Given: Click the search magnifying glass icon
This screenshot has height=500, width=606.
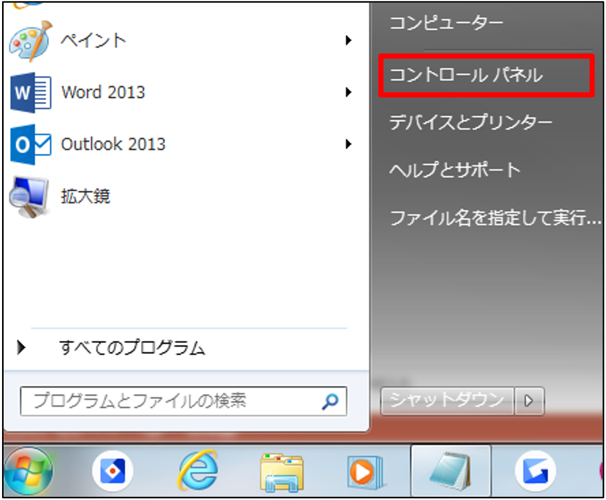Looking at the screenshot, I should coord(330,401).
